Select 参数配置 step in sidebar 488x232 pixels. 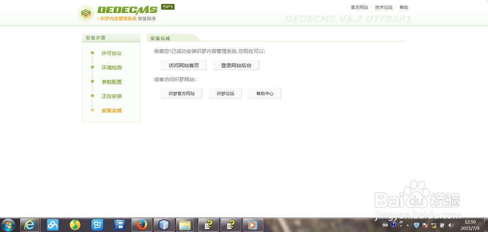coord(111,82)
